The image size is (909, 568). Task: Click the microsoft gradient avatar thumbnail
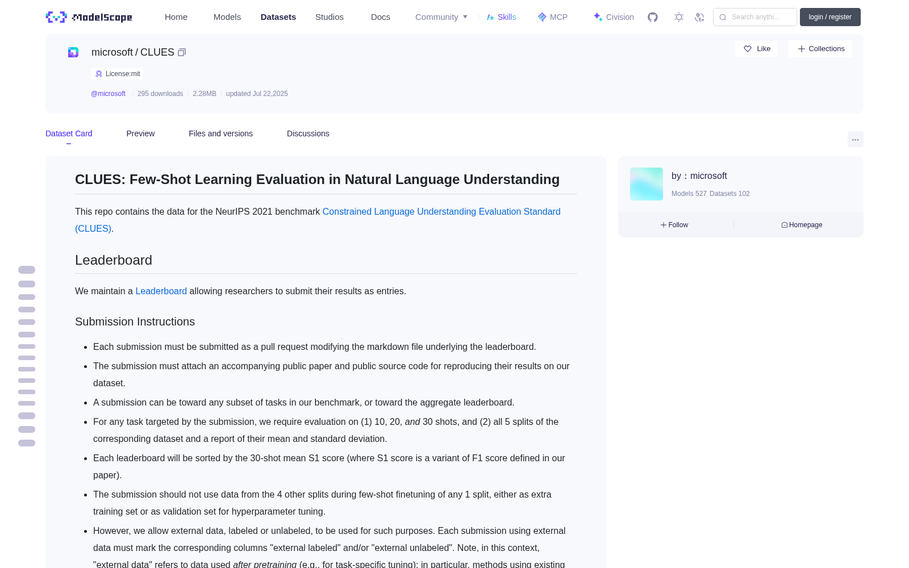(x=647, y=184)
